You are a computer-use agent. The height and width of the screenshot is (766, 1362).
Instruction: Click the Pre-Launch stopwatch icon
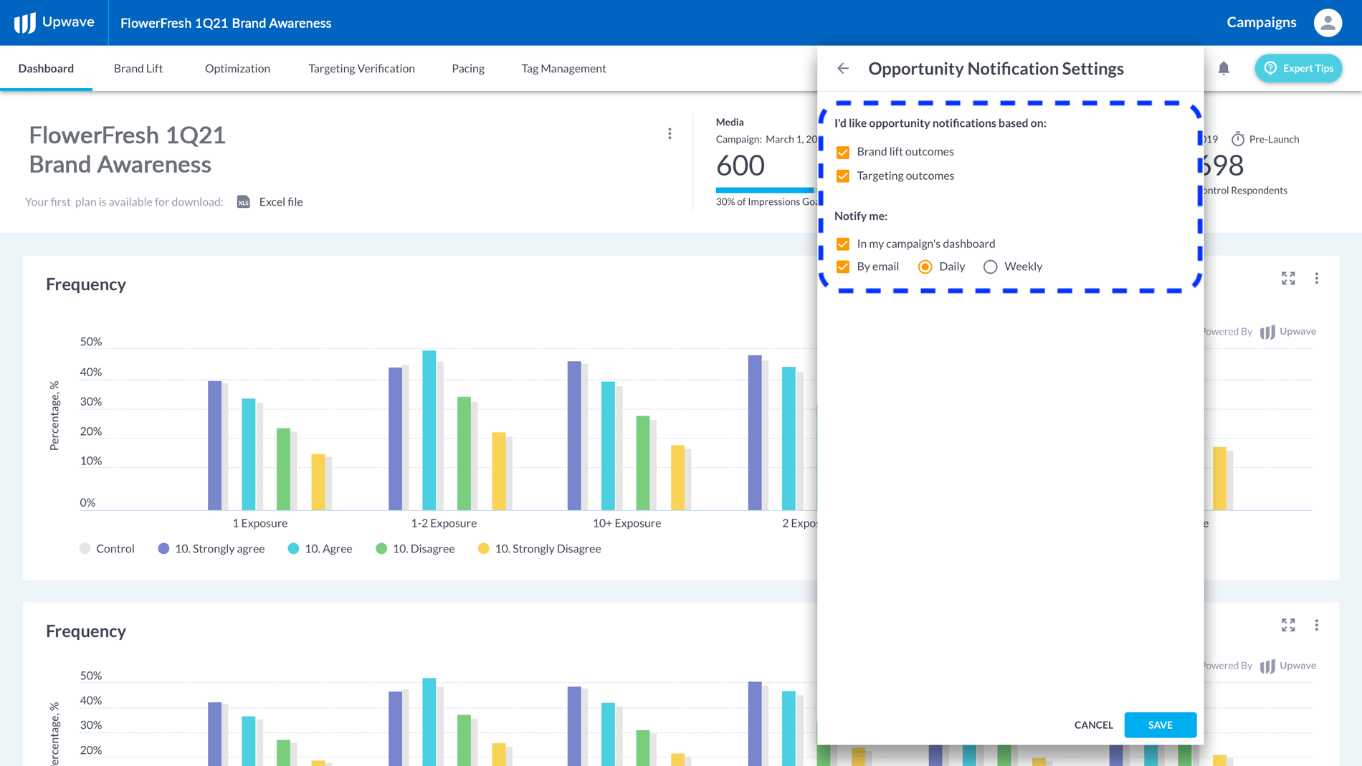(1237, 139)
